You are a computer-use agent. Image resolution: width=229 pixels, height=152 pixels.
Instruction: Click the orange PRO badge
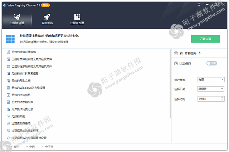(x=45, y=5)
